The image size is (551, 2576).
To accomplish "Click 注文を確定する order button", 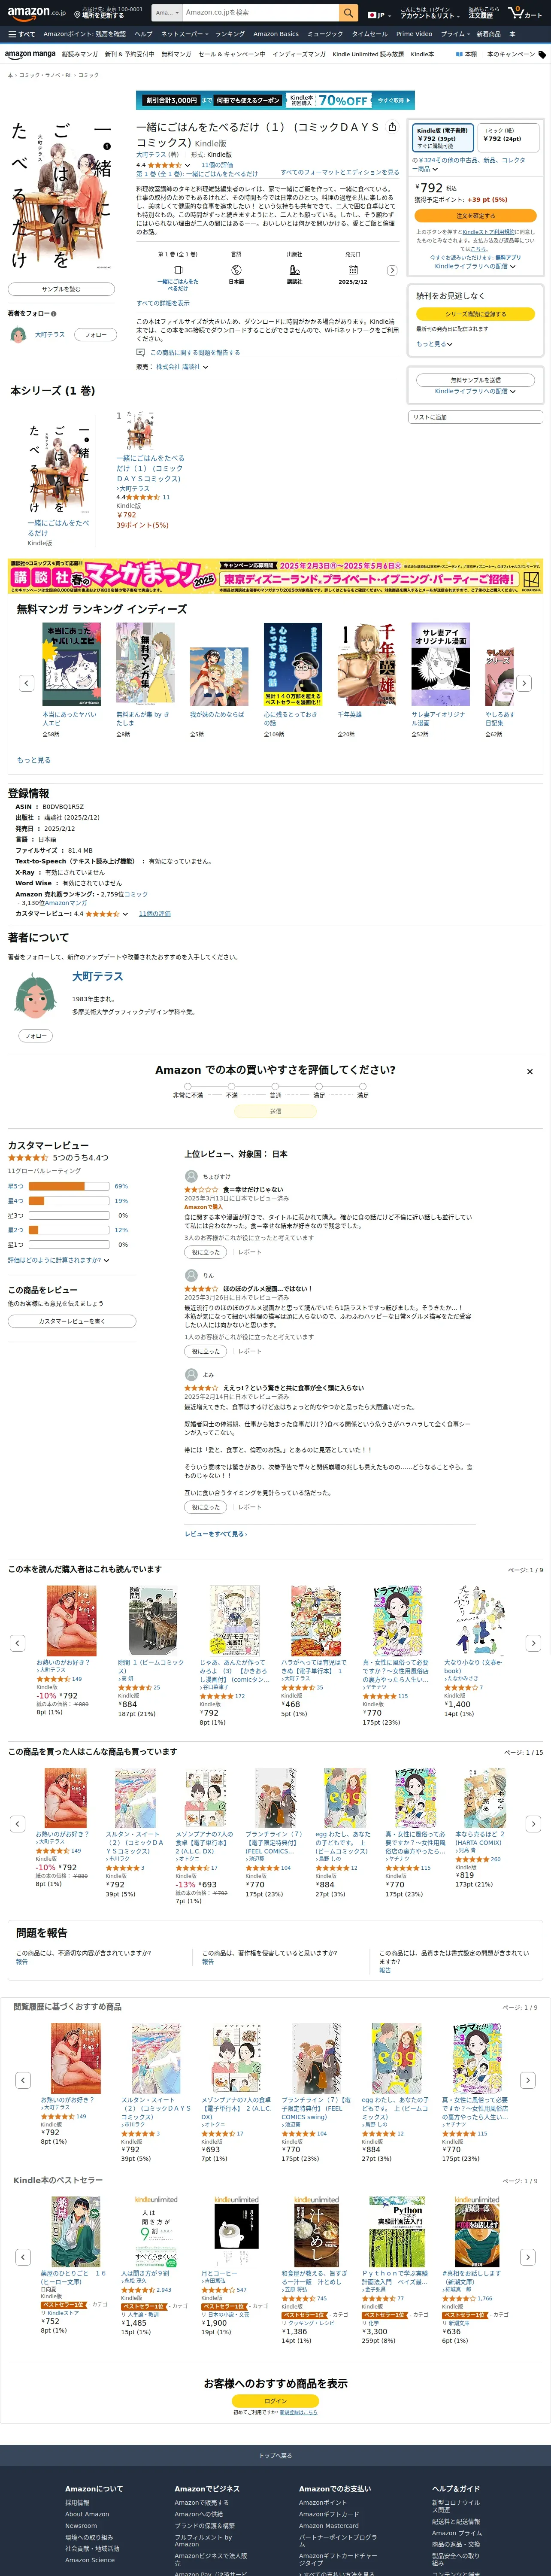I will (x=475, y=215).
